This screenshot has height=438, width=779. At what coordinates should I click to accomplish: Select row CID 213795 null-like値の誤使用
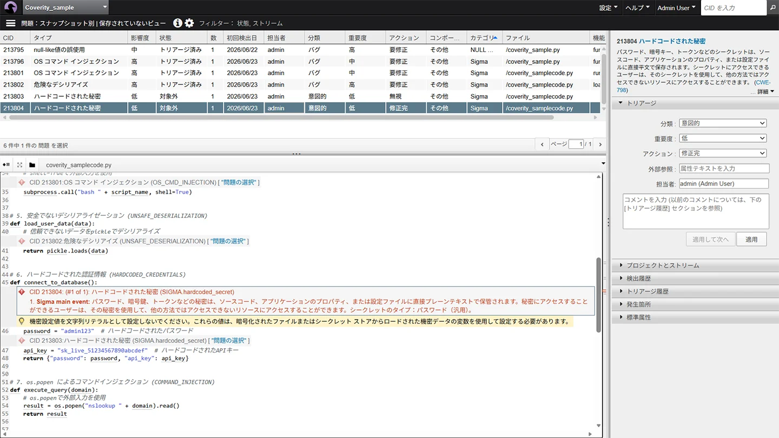[x=300, y=50]
